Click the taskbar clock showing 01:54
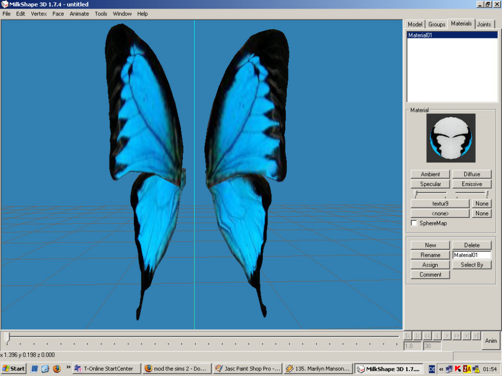502x376 pixels. coord(490,369)
